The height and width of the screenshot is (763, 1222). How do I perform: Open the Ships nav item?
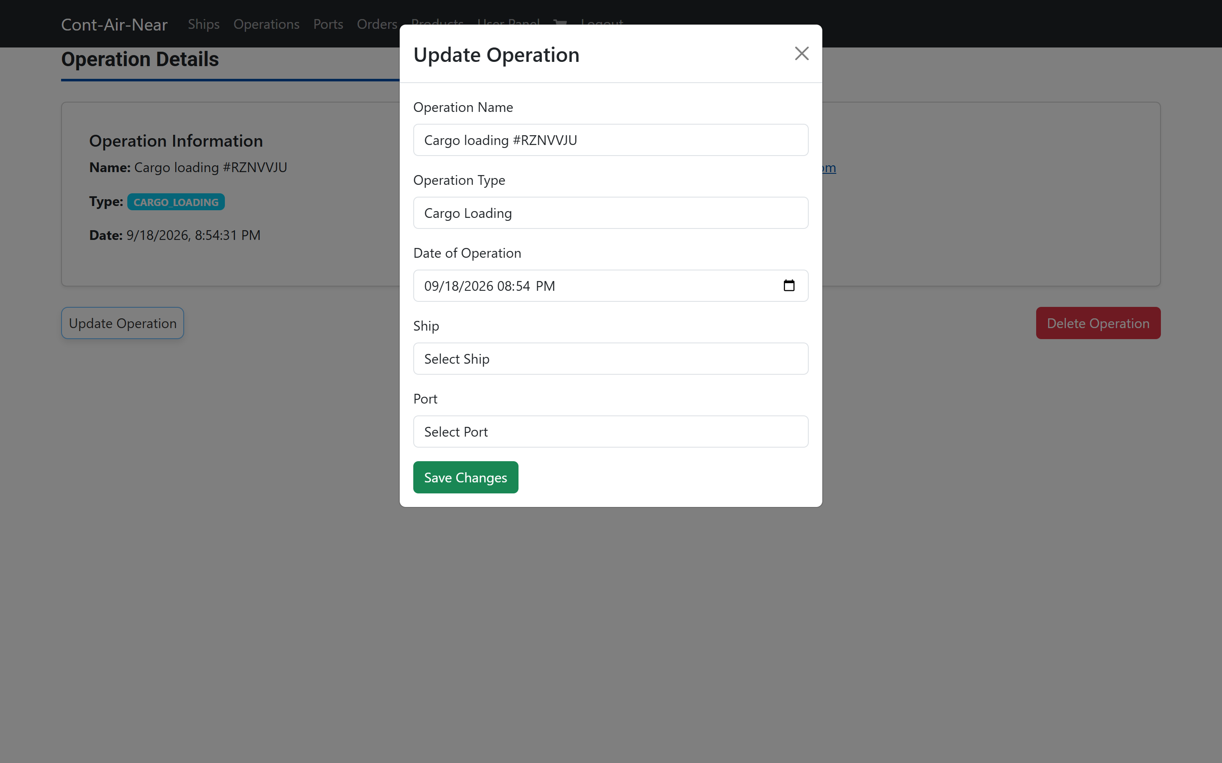[x=204, y=24]
